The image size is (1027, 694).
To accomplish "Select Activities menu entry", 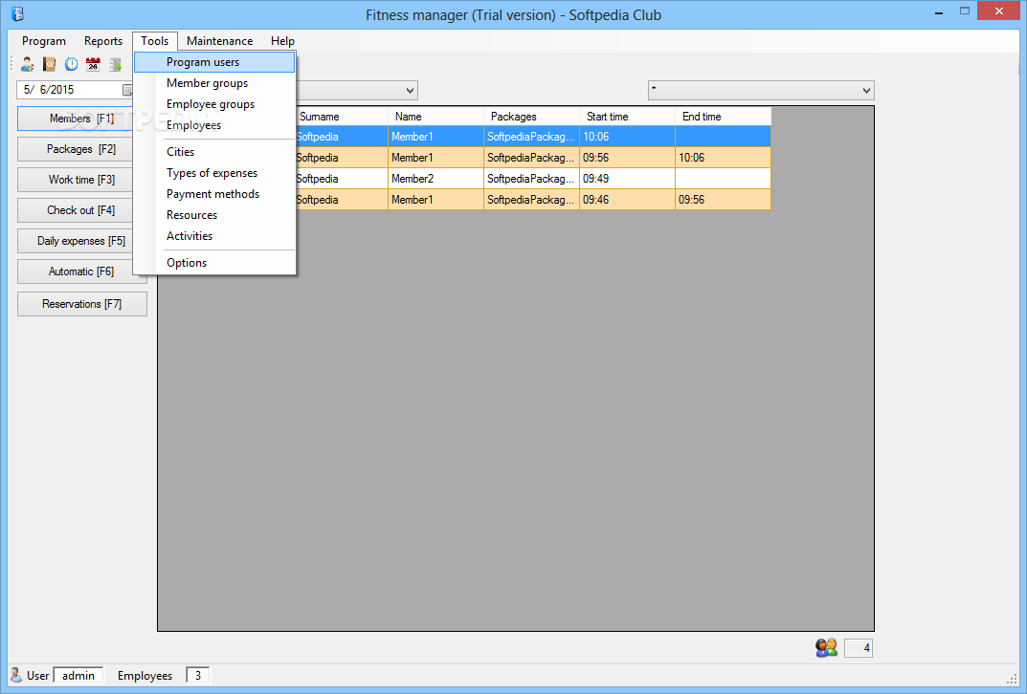I will [x=214, y=235].
